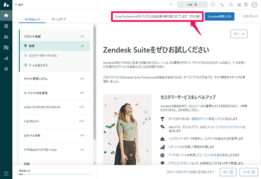
Task: Click the speech bubbles icon beside messaging link
Action: [162, 127]
